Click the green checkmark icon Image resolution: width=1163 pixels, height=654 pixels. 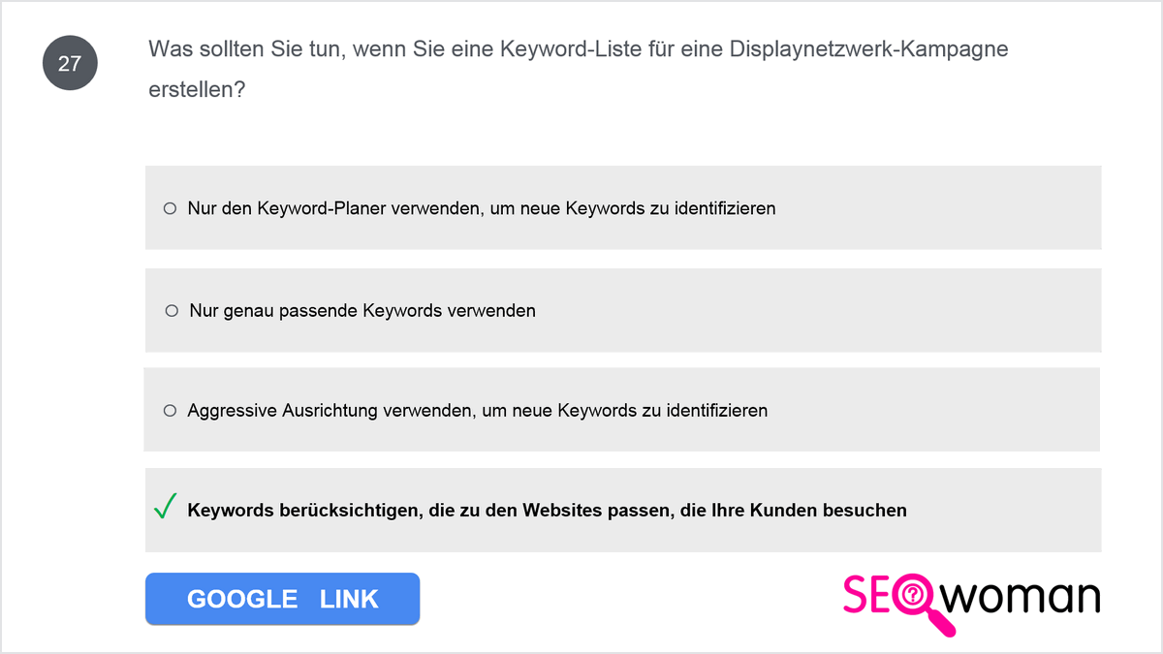[165, 506]
